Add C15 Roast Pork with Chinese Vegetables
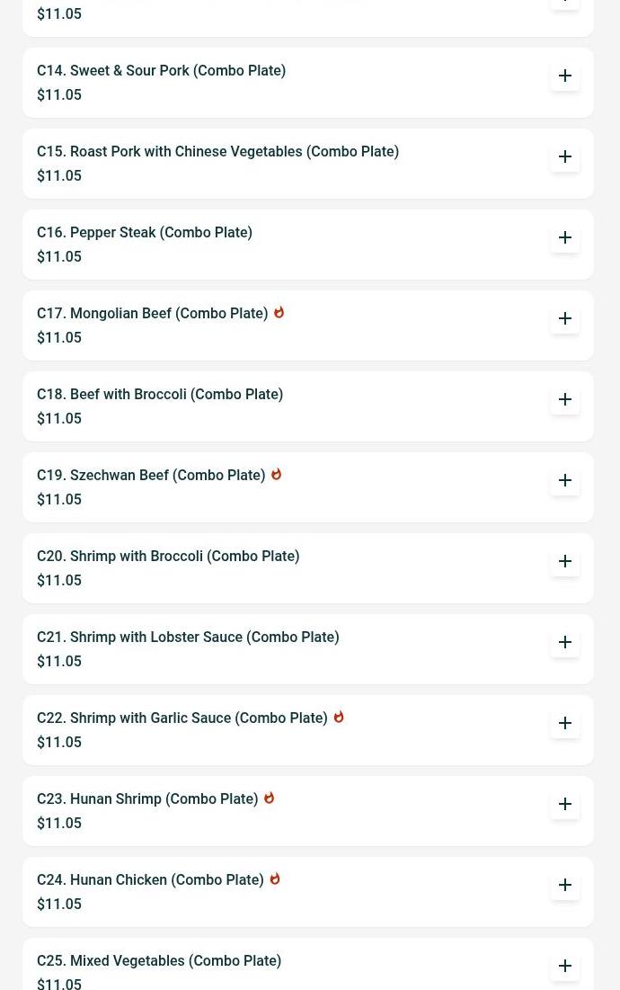Image resolution: width=620 pixels, height=990 pixels. (x=565, y=156)
